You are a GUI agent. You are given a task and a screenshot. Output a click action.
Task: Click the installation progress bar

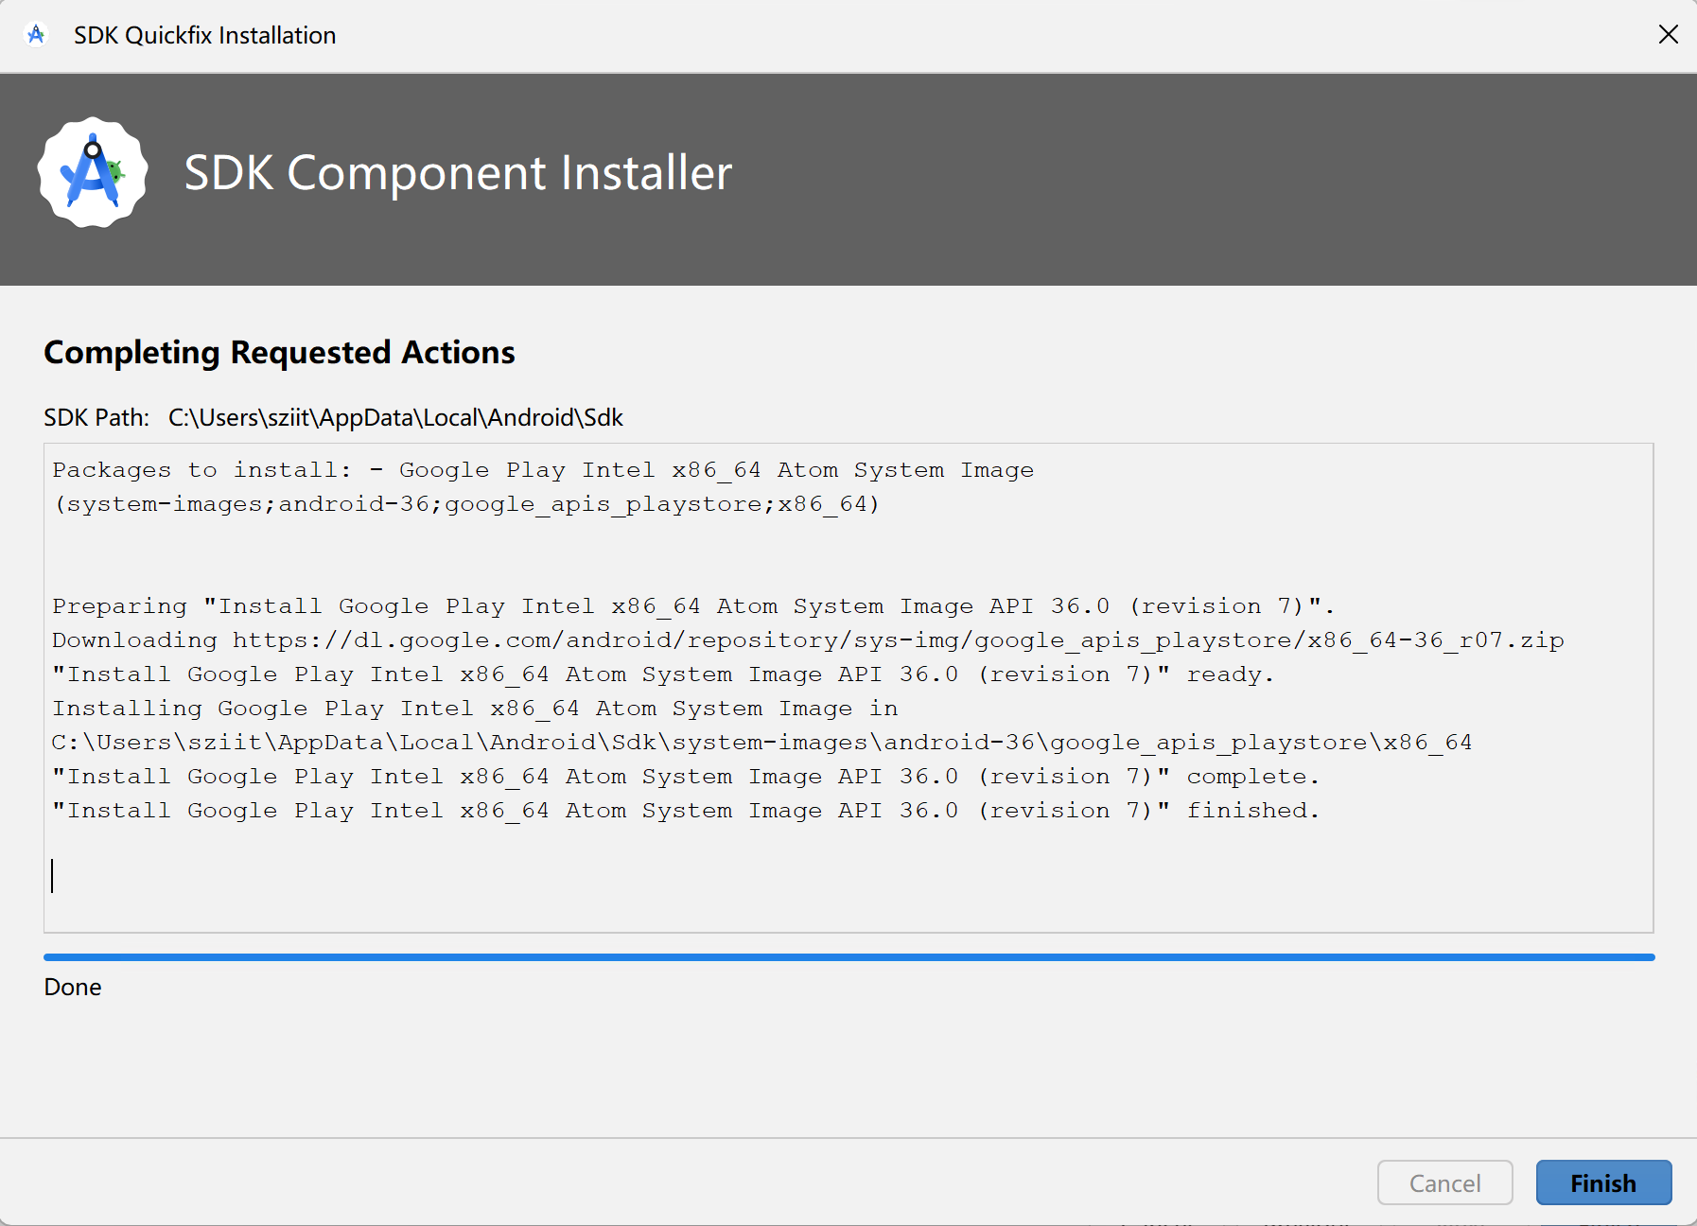(848, 957)
